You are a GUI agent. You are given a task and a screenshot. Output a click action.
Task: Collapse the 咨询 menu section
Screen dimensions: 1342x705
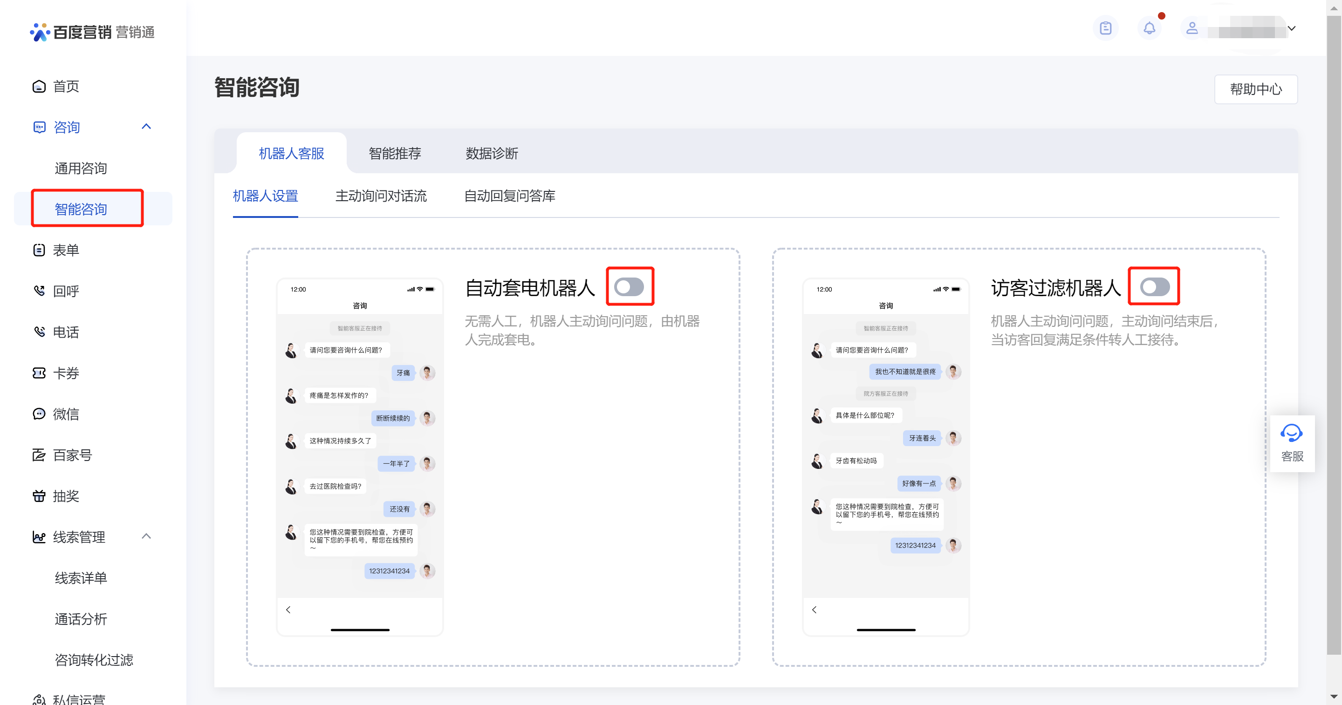(146, 127)
